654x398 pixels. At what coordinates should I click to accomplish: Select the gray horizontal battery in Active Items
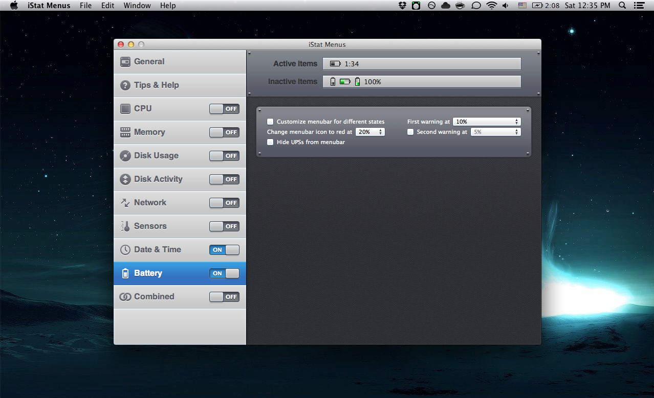pos(335,64)
